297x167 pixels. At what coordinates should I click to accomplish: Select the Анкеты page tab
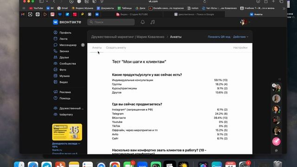pos(97,48)
